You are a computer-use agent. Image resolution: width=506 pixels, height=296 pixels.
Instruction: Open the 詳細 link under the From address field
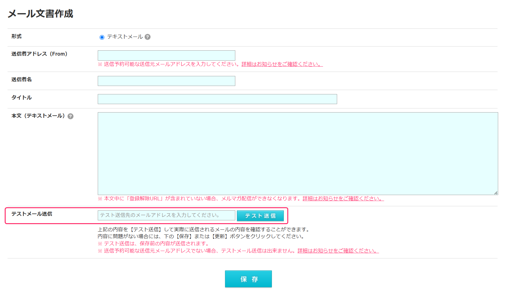click(282, 64)
